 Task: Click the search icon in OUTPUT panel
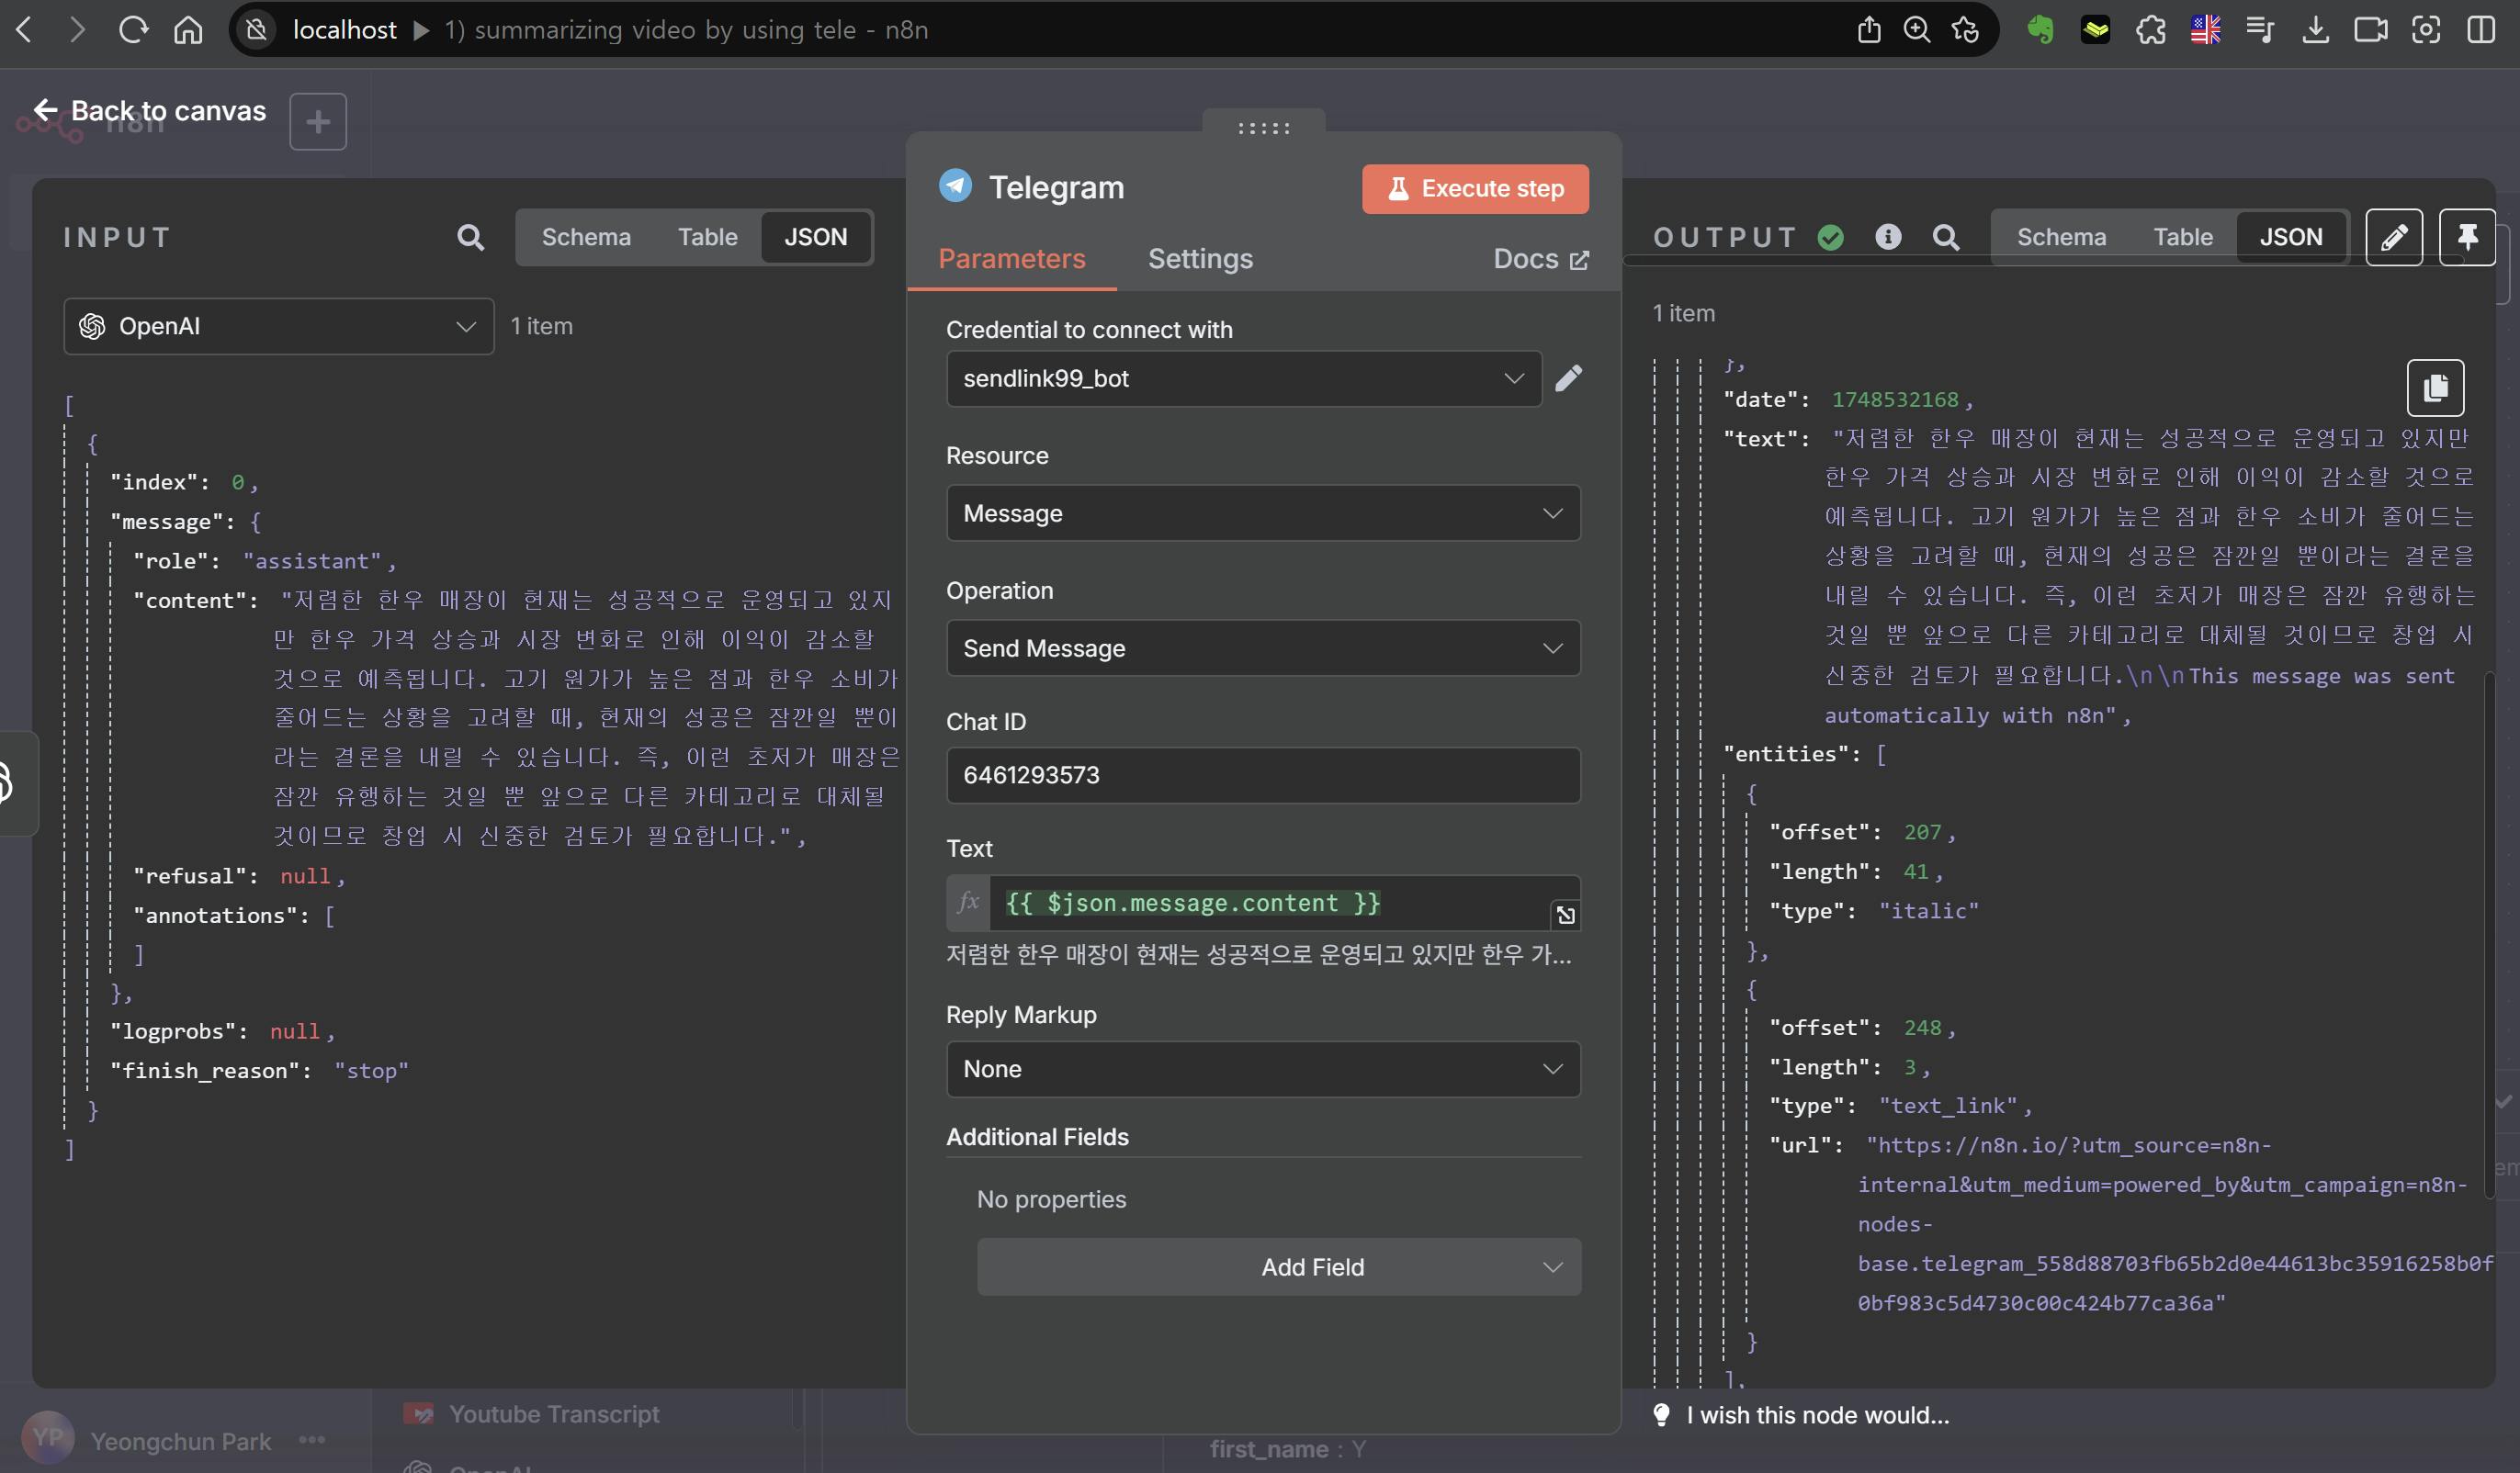pos(1945,237)
